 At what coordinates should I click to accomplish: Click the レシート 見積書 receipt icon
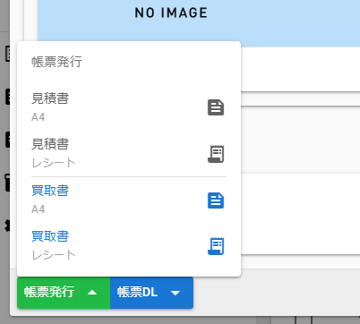click(216, 154)
